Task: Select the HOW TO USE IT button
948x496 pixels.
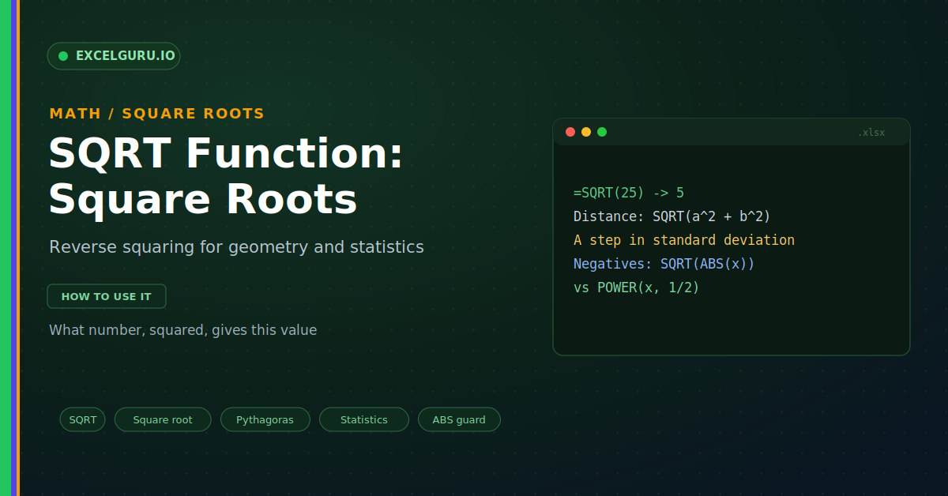Action: point(107,296)
